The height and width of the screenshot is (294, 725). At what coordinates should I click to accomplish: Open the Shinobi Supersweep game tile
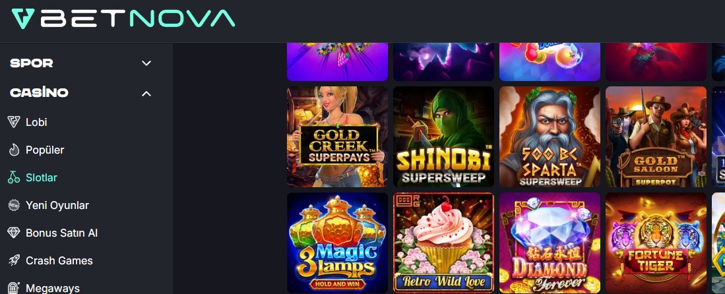pos(443,137)
